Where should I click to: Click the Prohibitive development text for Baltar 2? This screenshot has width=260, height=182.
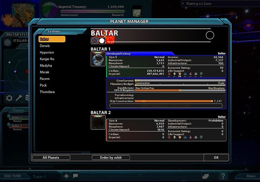216,120
